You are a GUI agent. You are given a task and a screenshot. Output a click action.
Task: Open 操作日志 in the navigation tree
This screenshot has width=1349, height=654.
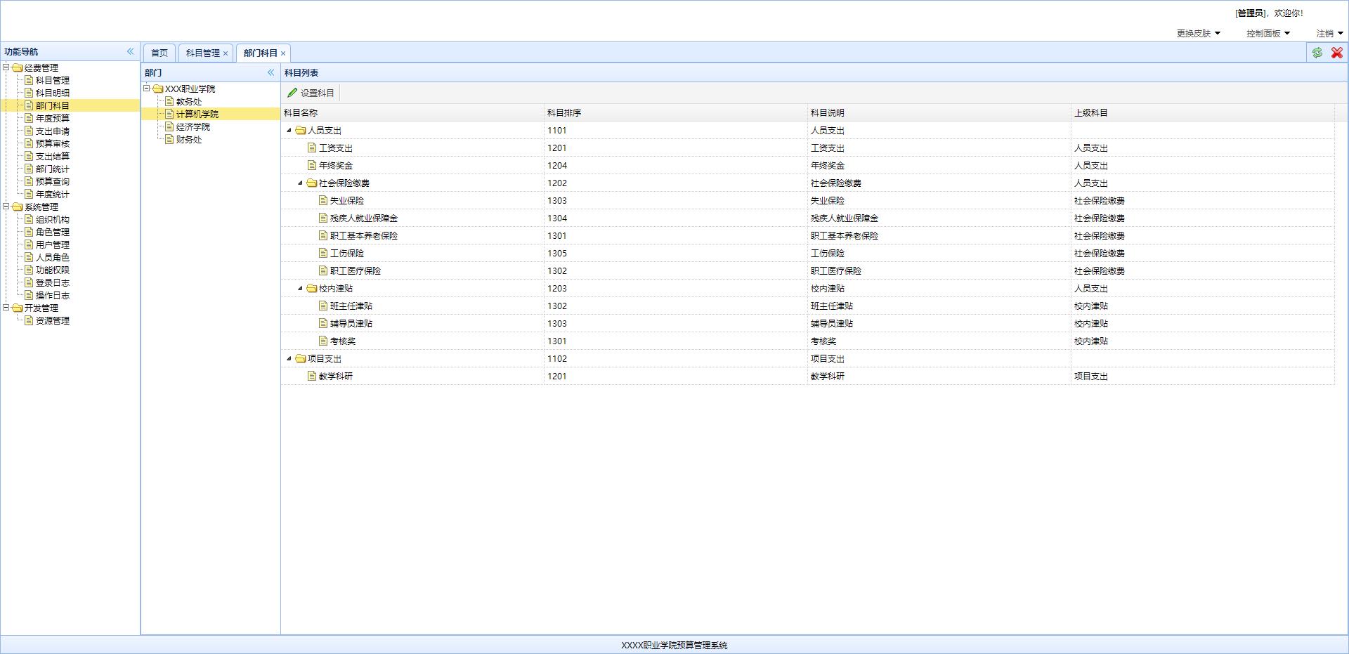53,296
